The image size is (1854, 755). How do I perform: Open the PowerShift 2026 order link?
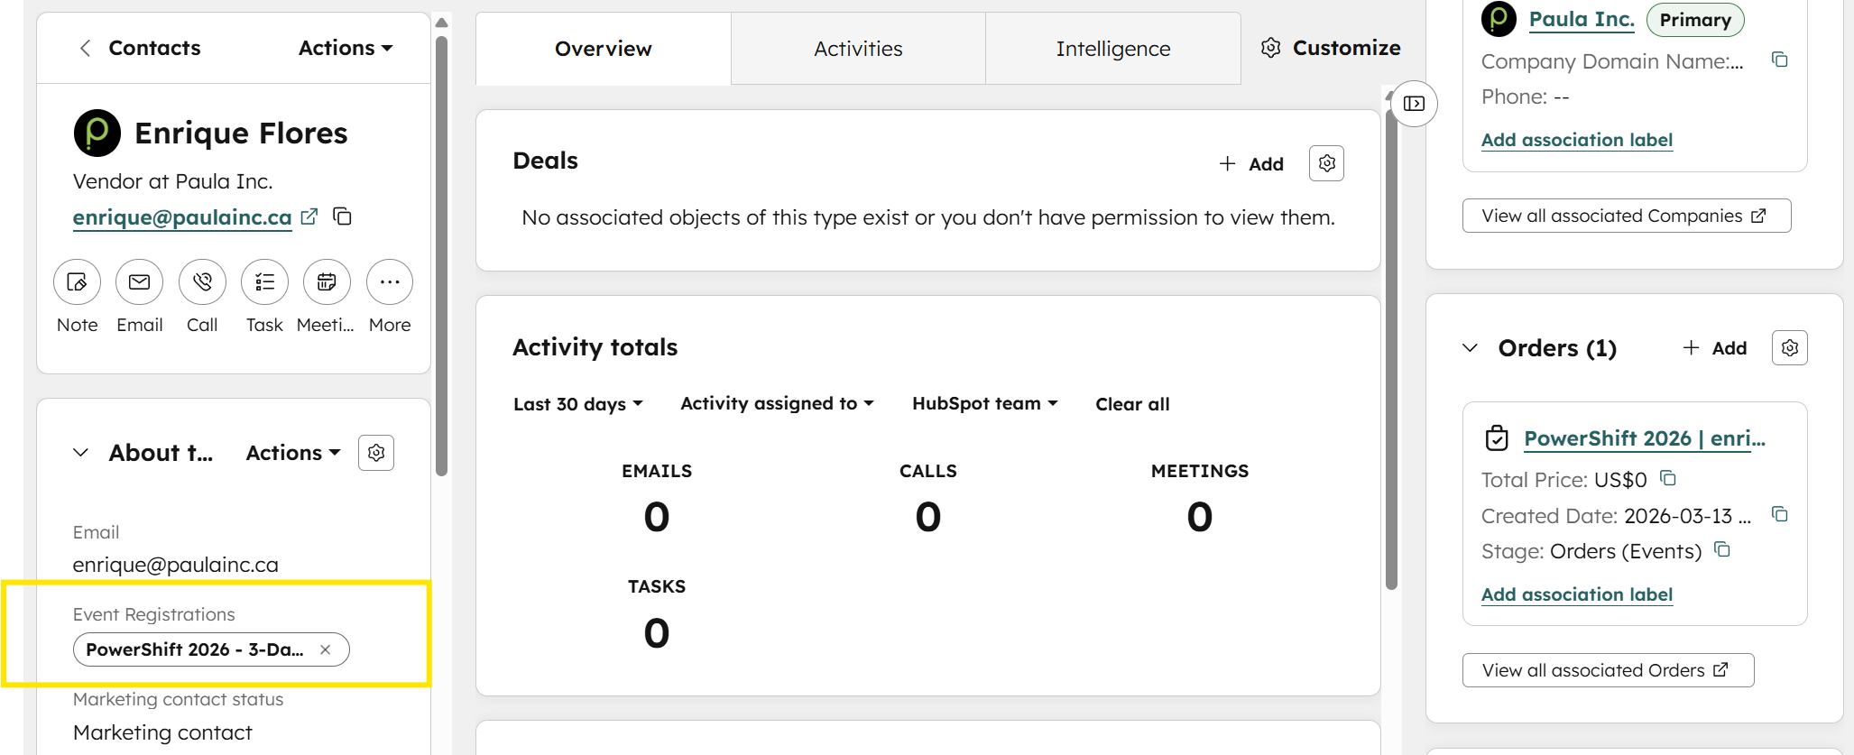(1645, 438)
